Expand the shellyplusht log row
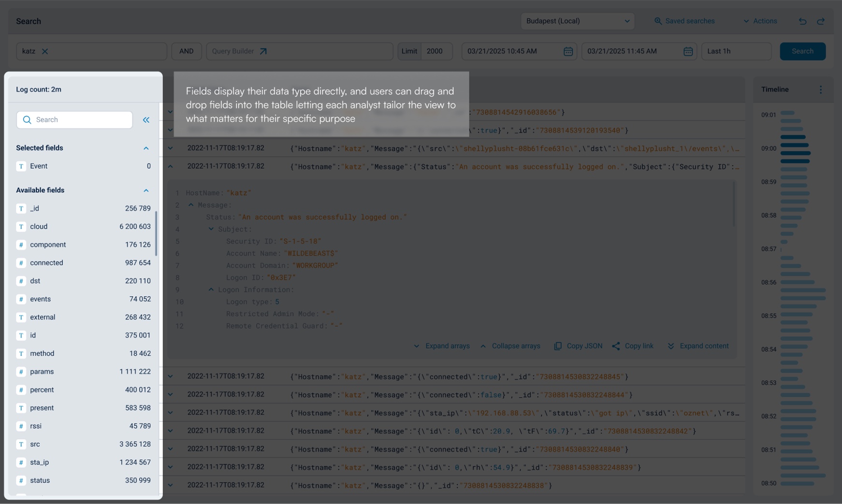The image size is (842, 504). [x=171, y=148]
